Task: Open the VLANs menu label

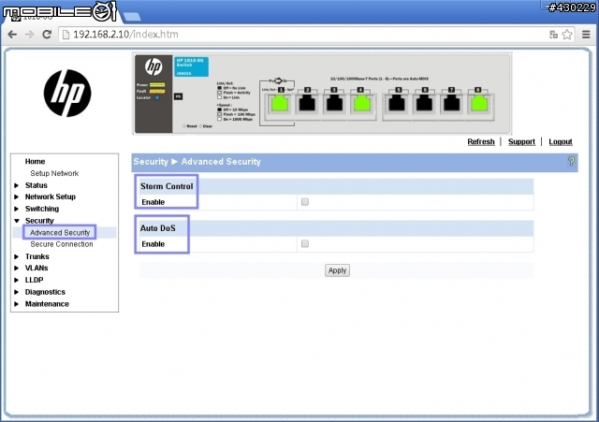Action: click(37, 269)
